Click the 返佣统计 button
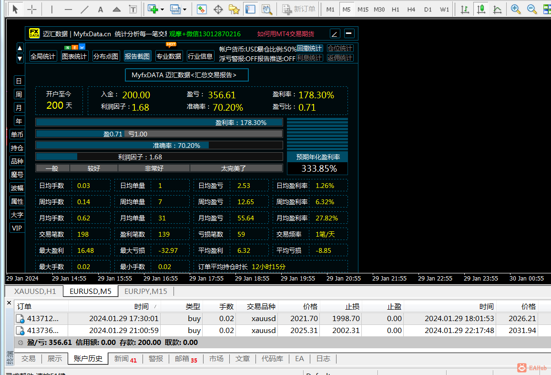The width and height of the screenshot is (551, 375). click(x=340, y=58)
